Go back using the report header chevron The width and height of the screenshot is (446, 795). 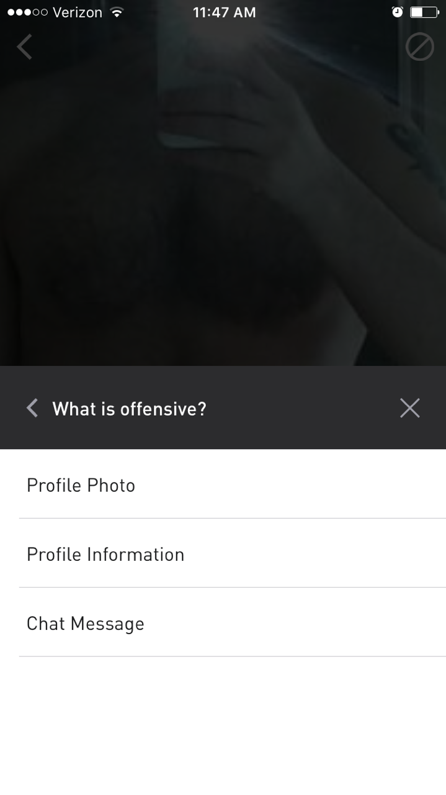(32, 408)
